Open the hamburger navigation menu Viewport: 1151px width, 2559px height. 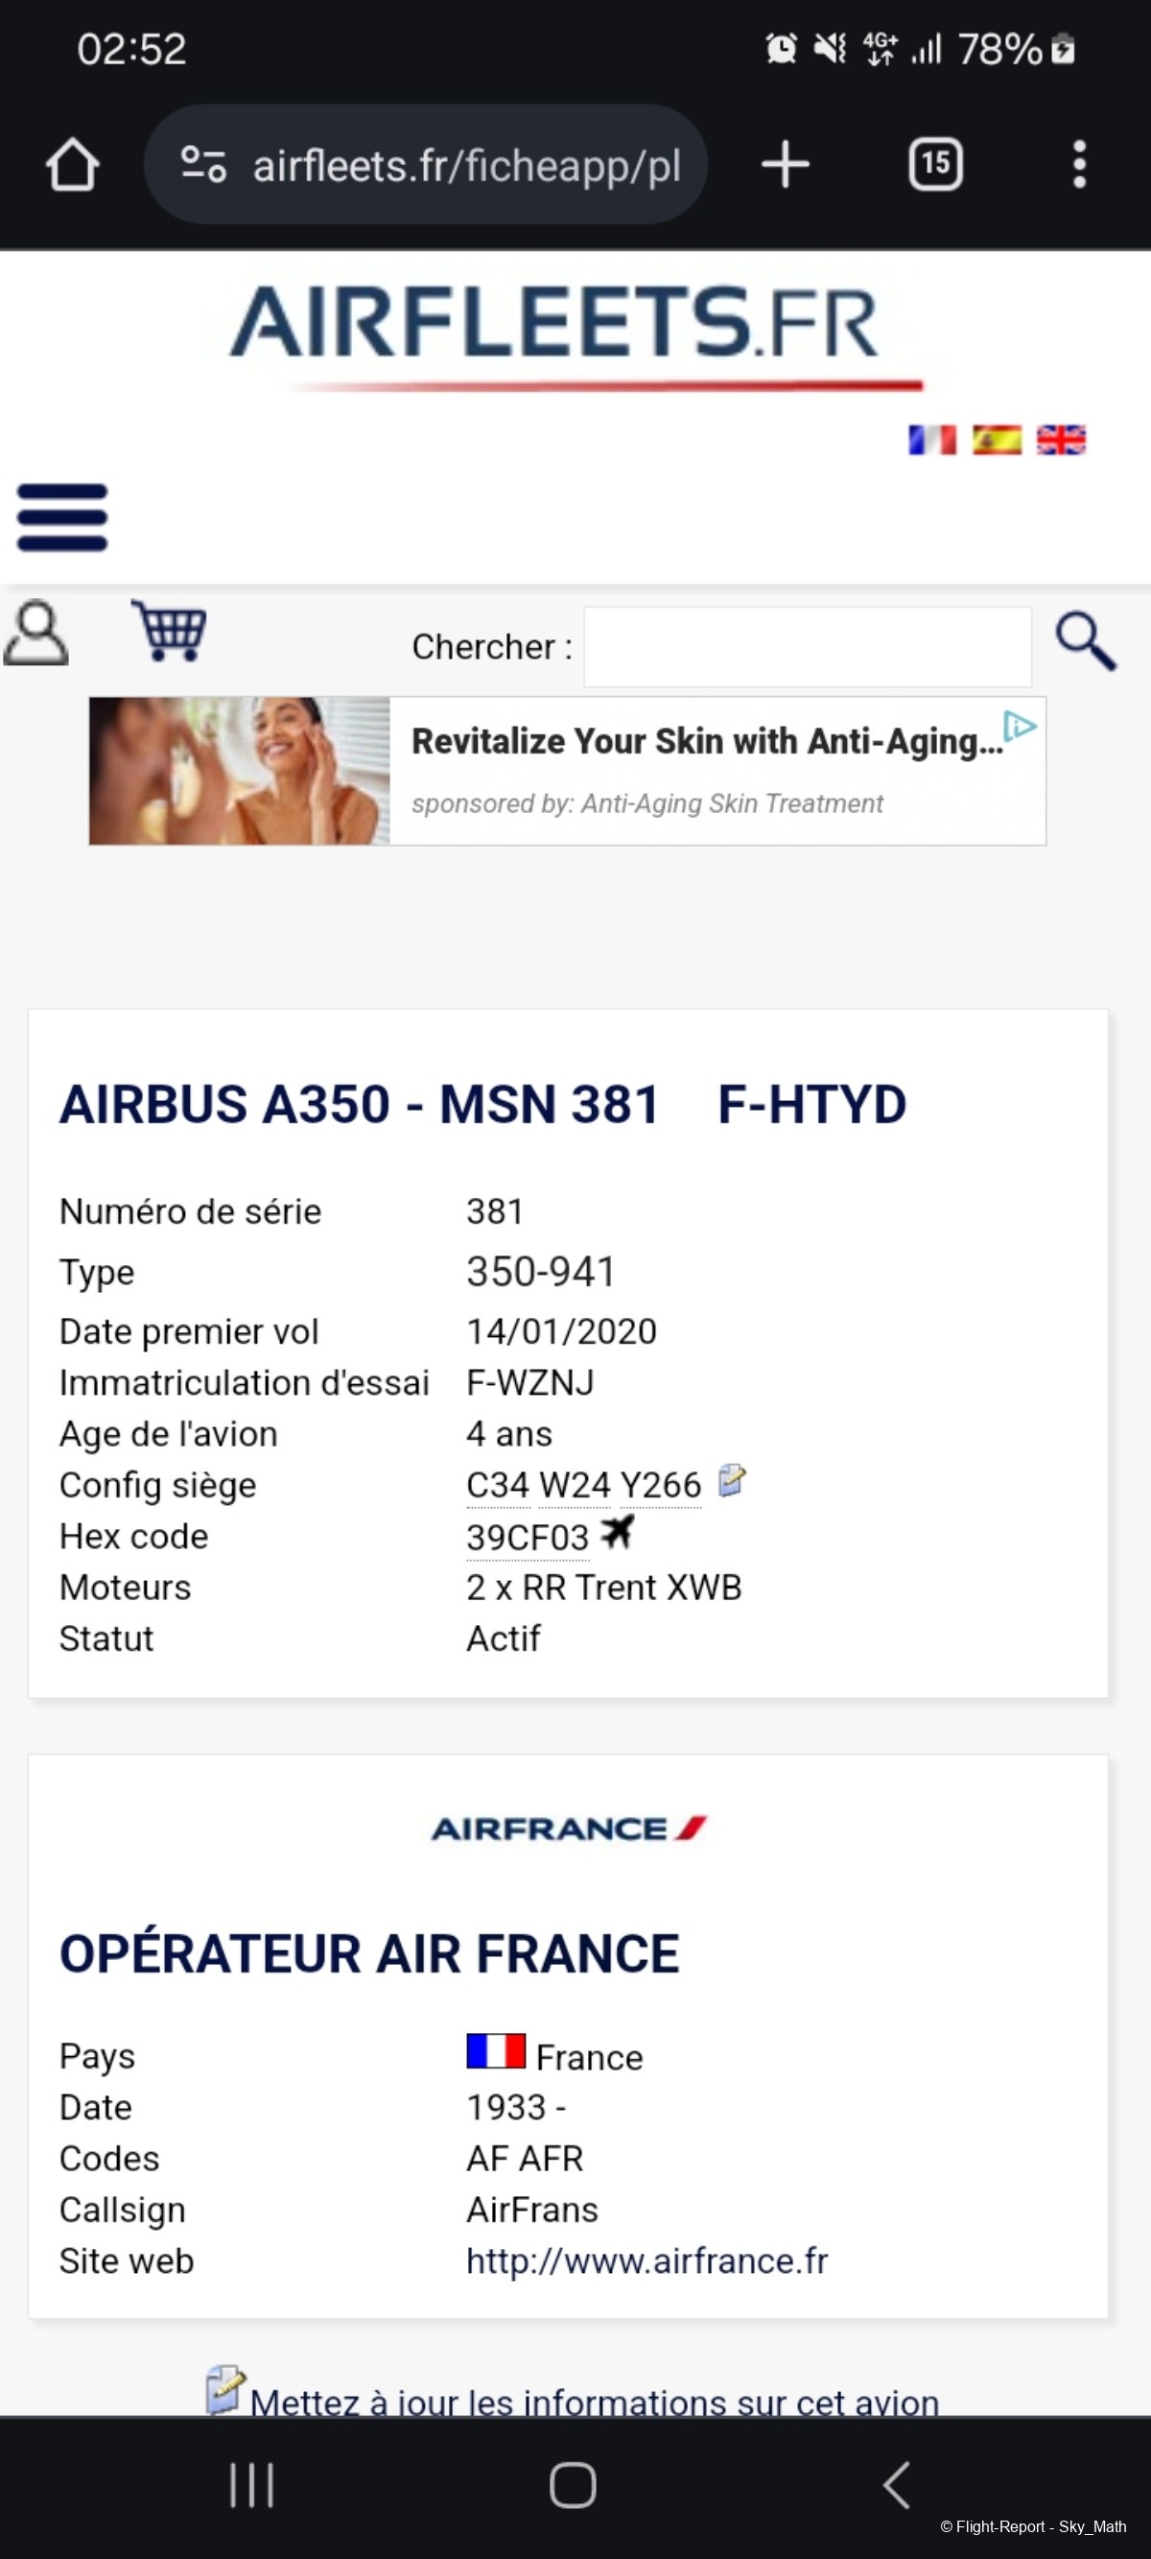pos(61,516)
